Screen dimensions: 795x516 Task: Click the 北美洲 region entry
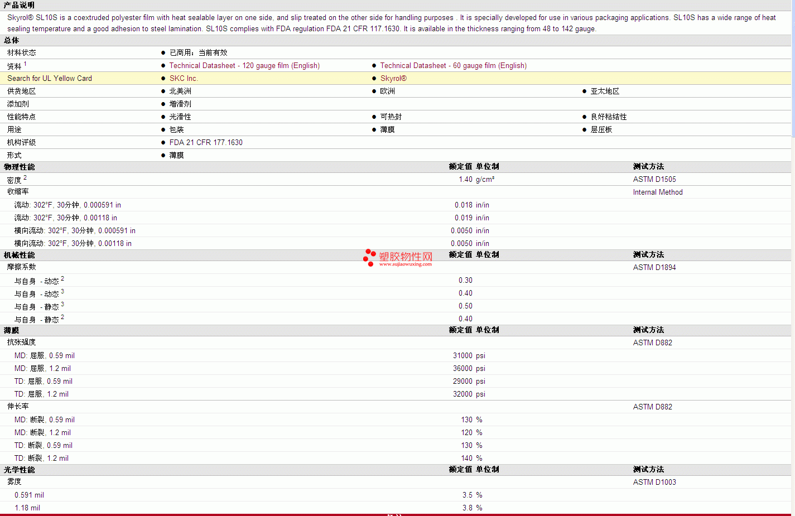point(180,91)
